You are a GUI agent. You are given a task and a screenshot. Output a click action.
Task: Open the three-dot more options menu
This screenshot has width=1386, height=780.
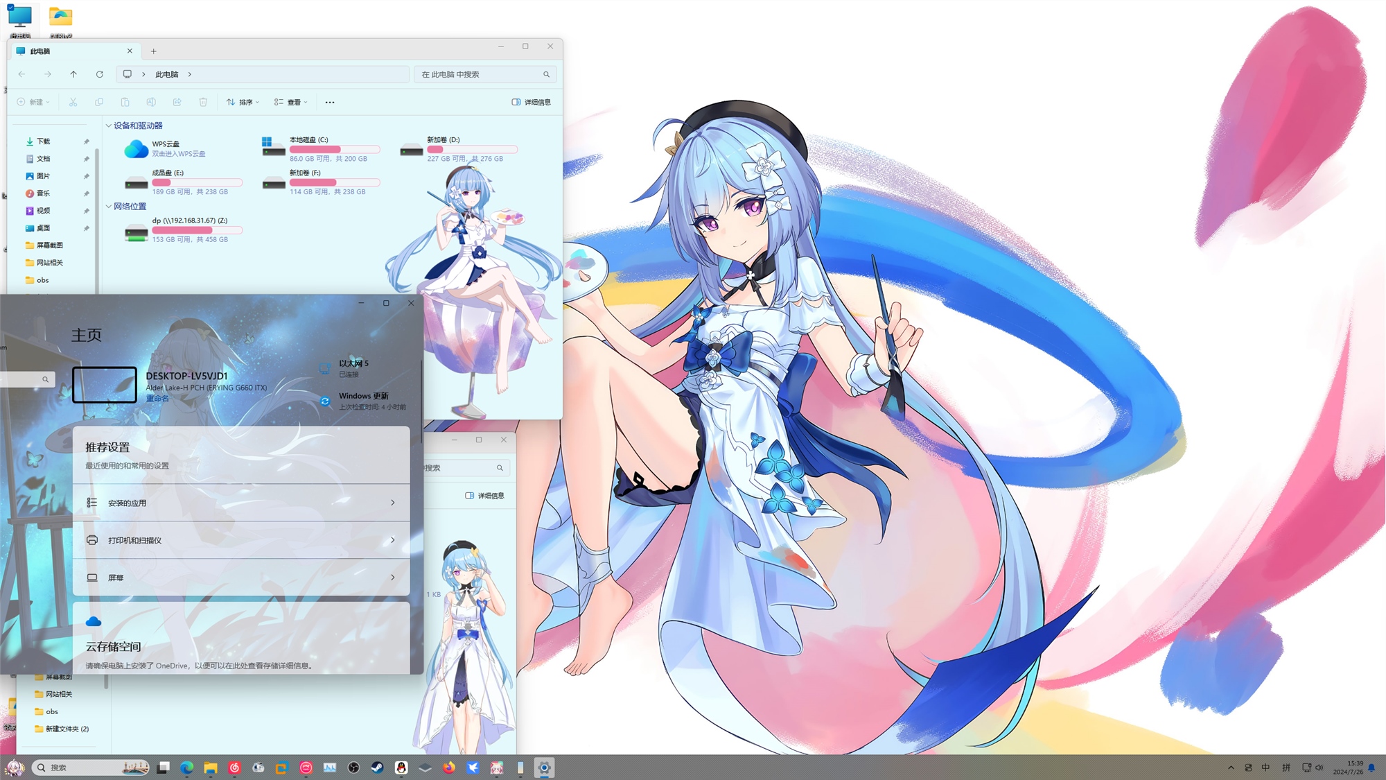(x=330, y=102)
